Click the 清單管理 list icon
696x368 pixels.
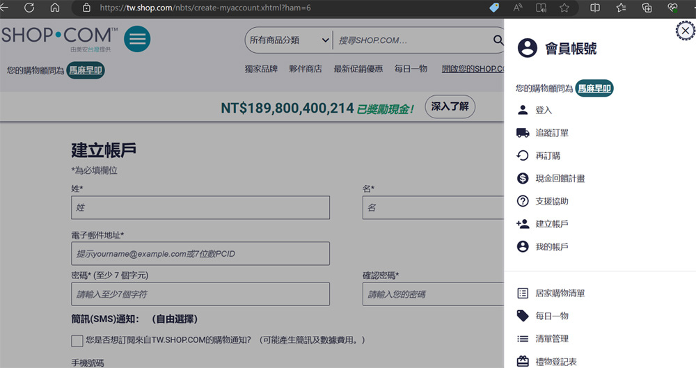click(x=523, y=339)
